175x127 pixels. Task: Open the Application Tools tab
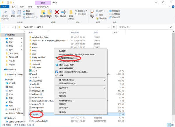43,7
